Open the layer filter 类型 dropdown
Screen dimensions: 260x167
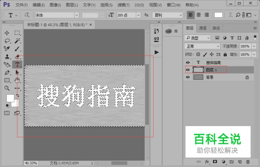(x=197, y=38)
